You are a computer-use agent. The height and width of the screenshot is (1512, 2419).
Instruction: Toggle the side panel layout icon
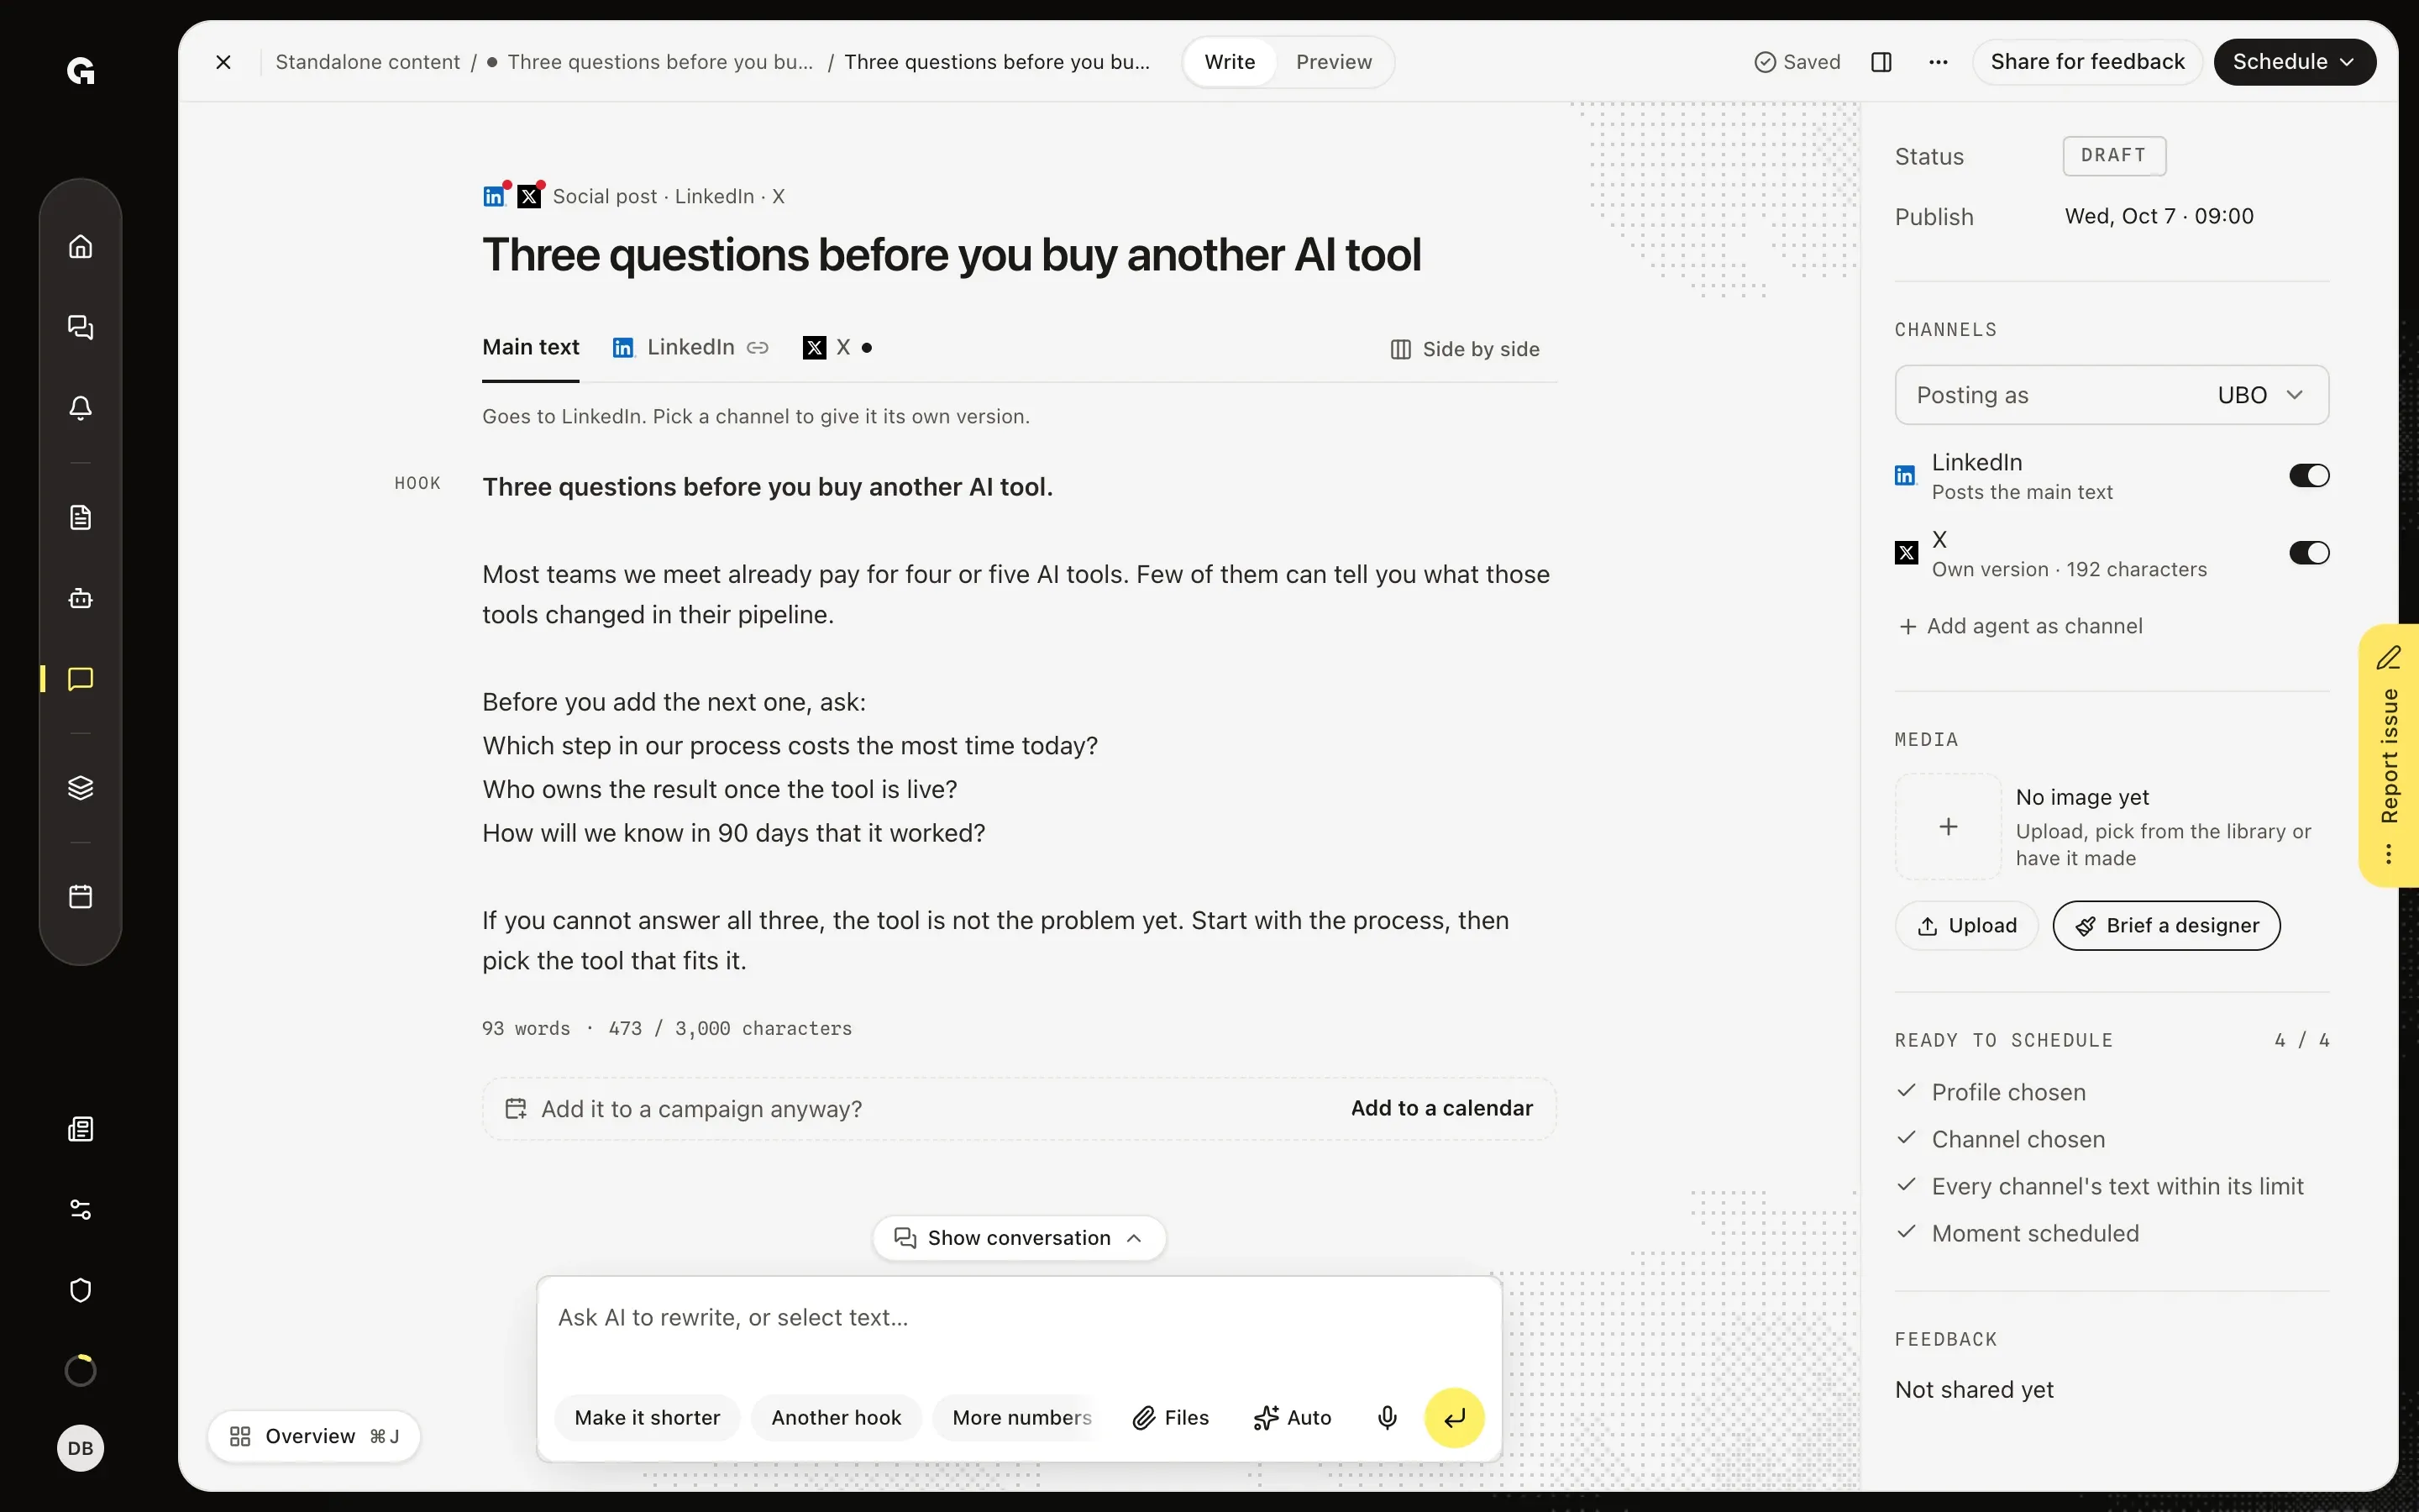pos(1881,62)
